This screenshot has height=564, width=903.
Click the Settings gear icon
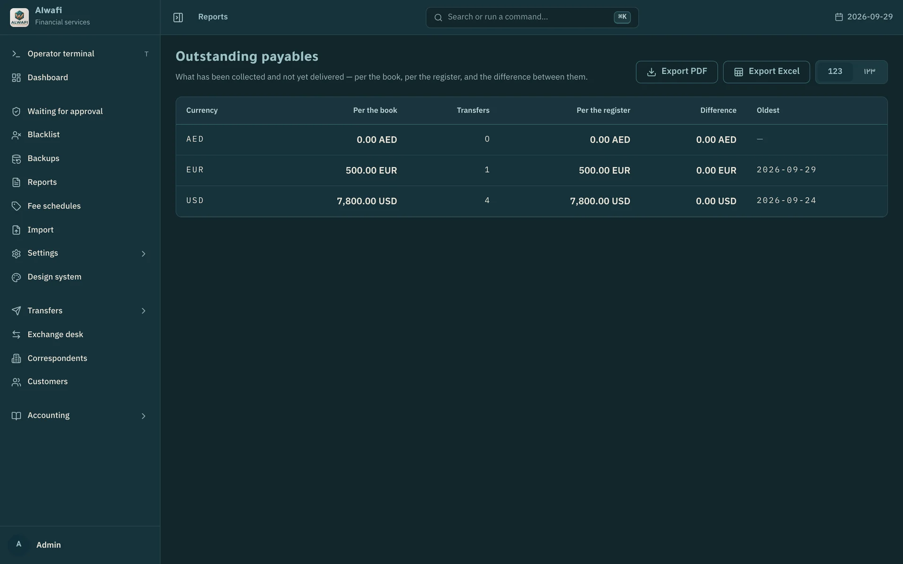tap(16, 254)
